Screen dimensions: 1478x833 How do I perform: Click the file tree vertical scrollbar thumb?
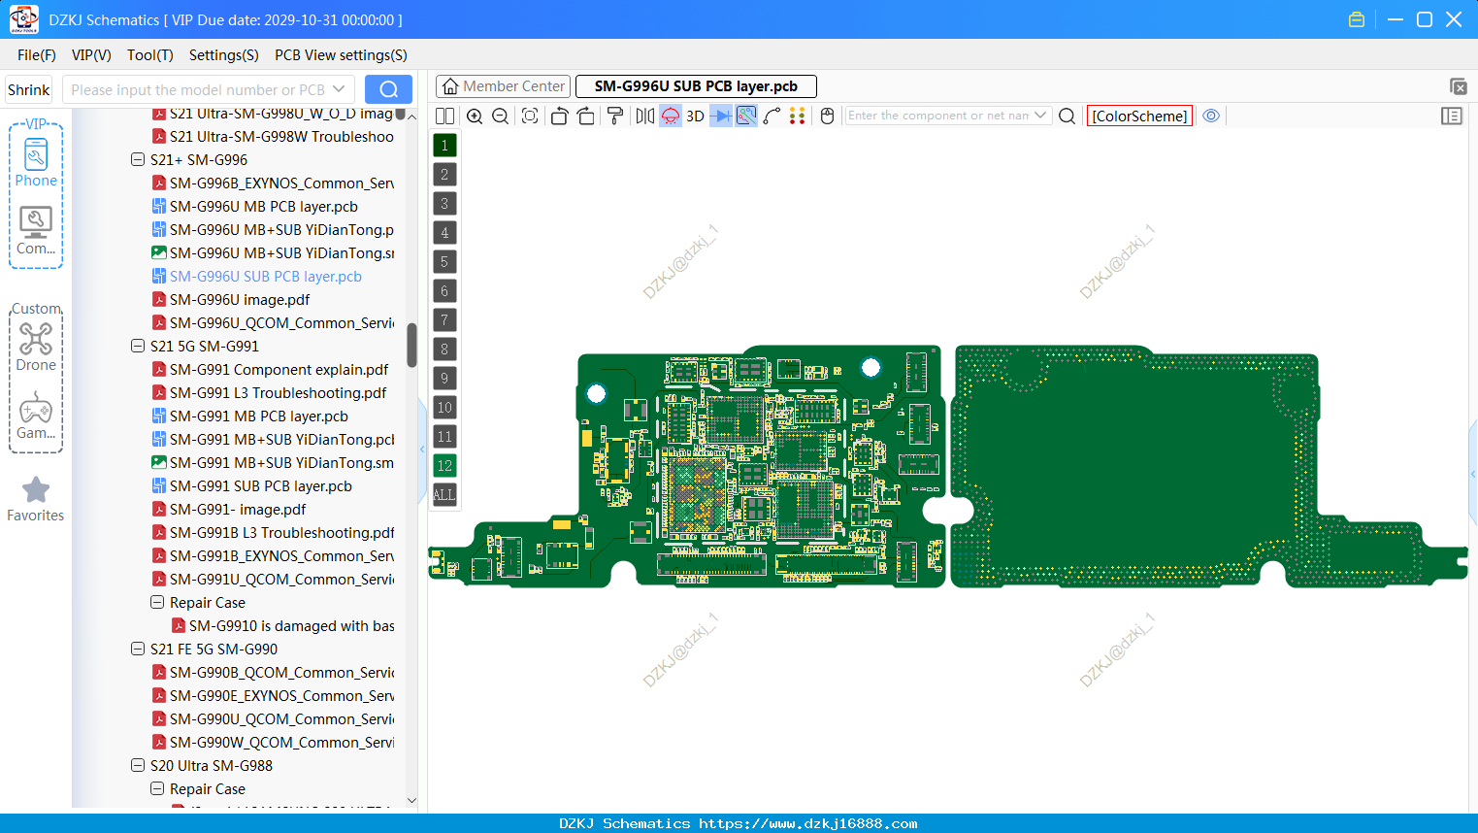411,345
